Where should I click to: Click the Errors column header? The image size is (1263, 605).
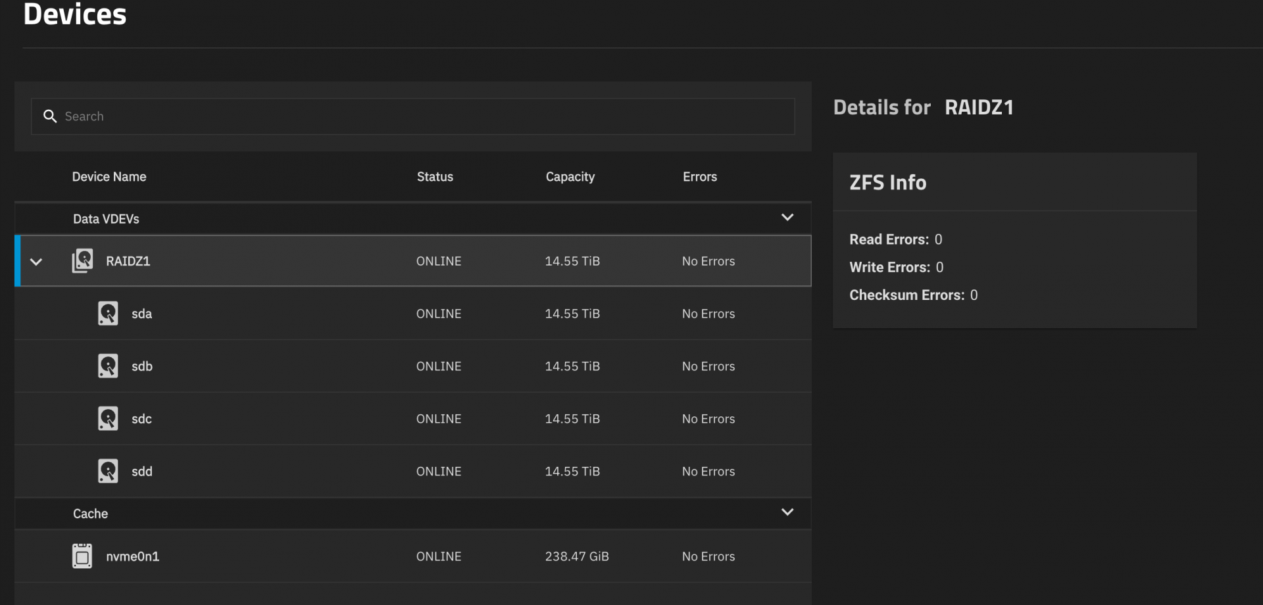700,177
